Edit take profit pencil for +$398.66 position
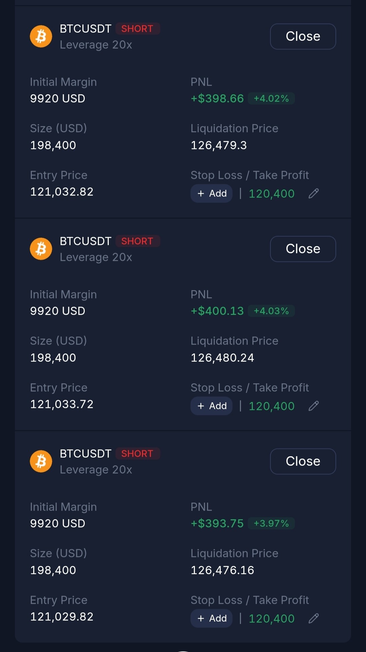Screen dimensions: 366x652 (313, 193)
